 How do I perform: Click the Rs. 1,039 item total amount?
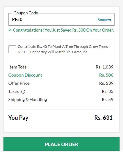pyautogui.click(x=105, y=67)
